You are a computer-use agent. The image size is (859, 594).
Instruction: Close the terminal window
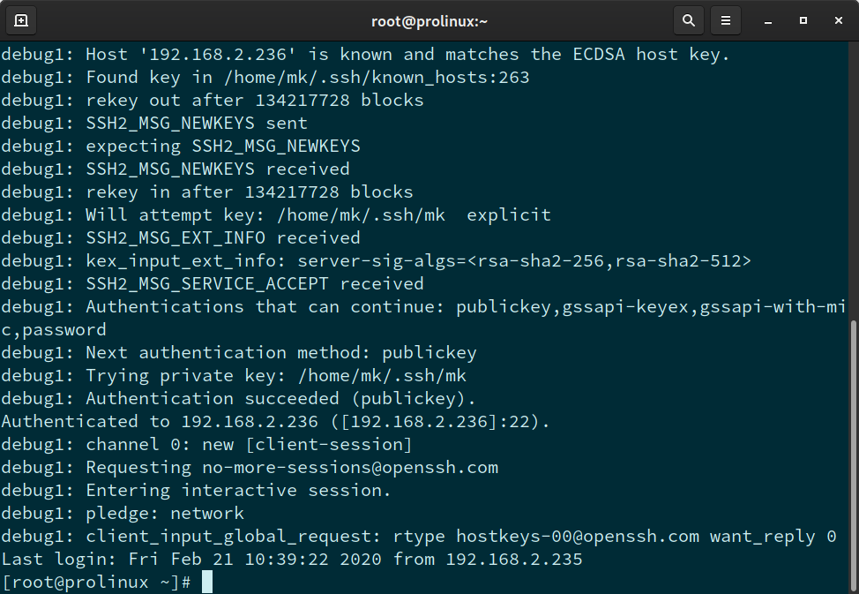coord(838,19)
